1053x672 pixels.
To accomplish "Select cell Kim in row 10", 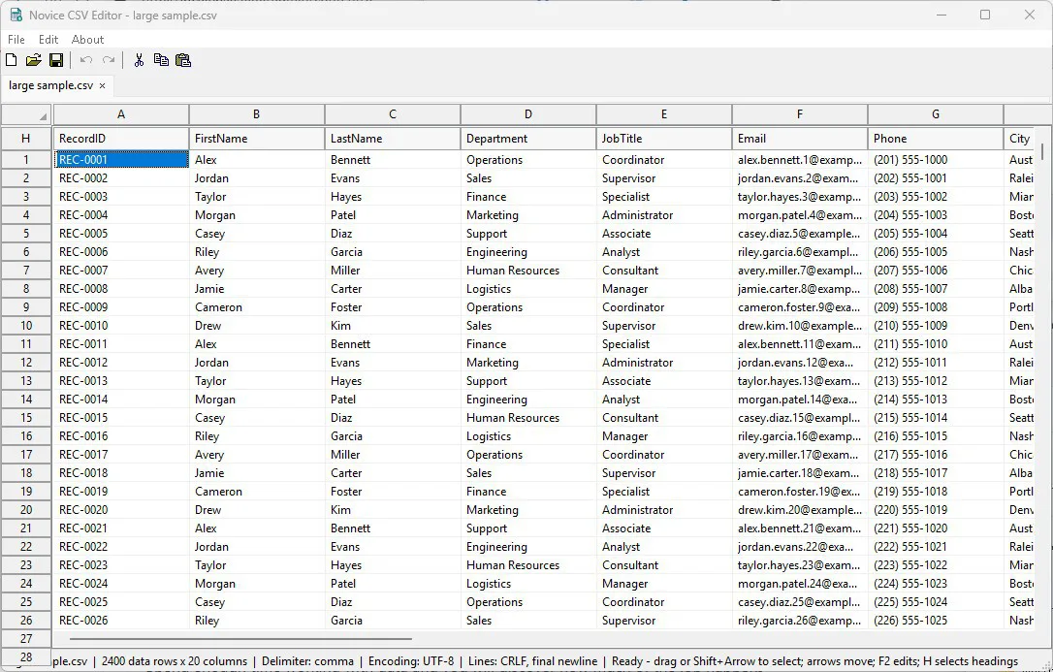I will click(x=393, y=326).
